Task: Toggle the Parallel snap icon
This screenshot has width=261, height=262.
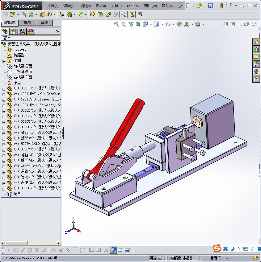Action: 68,250
